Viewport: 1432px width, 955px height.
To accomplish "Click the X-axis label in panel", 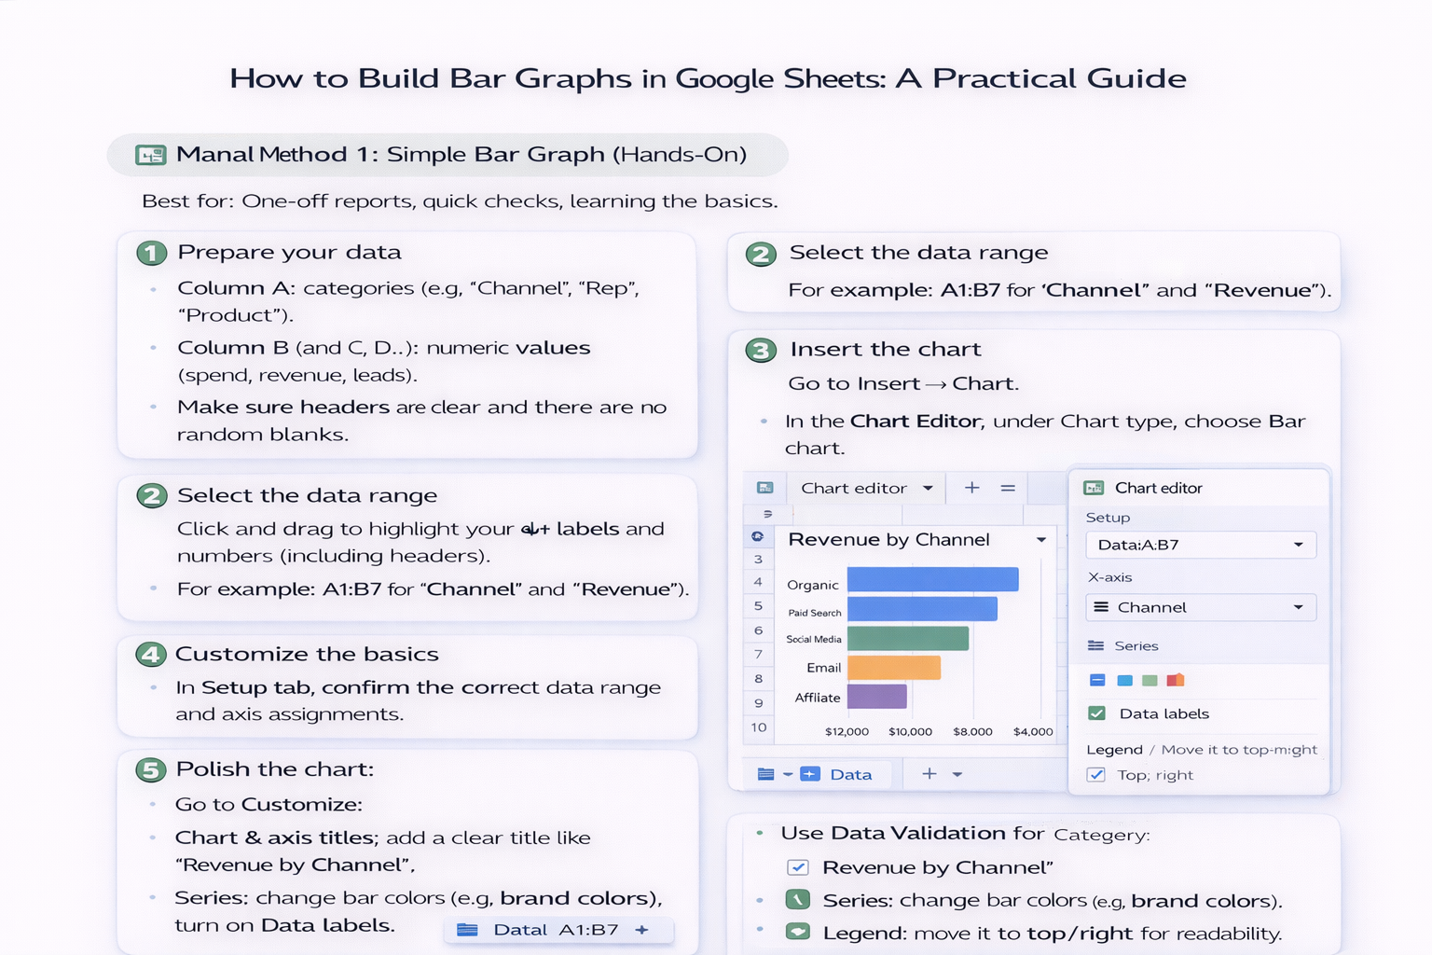I will tap(1110, 577).
